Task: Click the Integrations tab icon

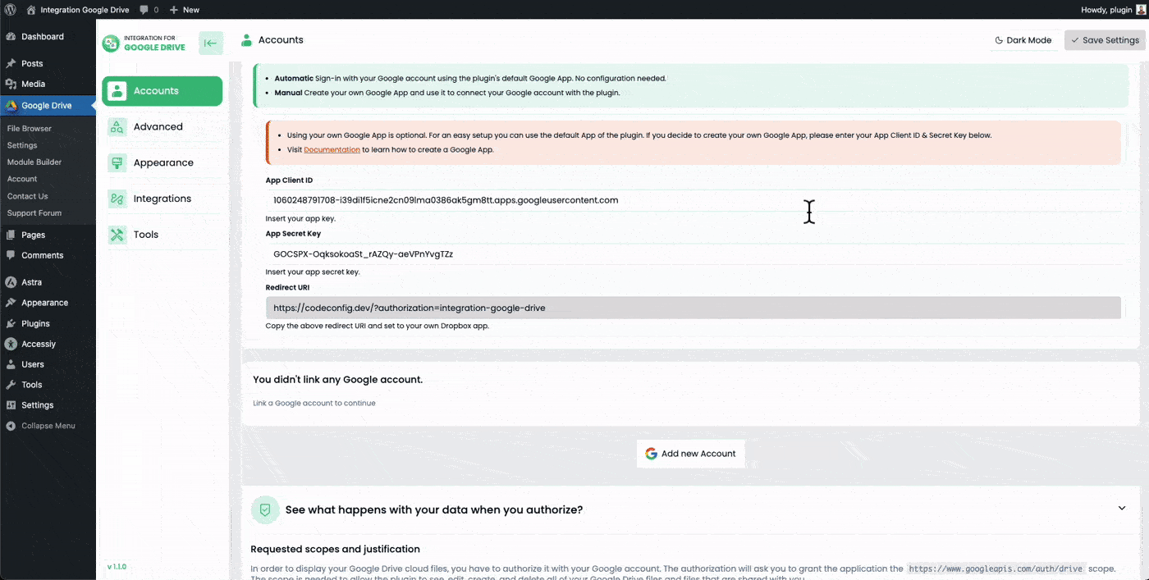Action: pyautogui.click(x=117, y=199)
